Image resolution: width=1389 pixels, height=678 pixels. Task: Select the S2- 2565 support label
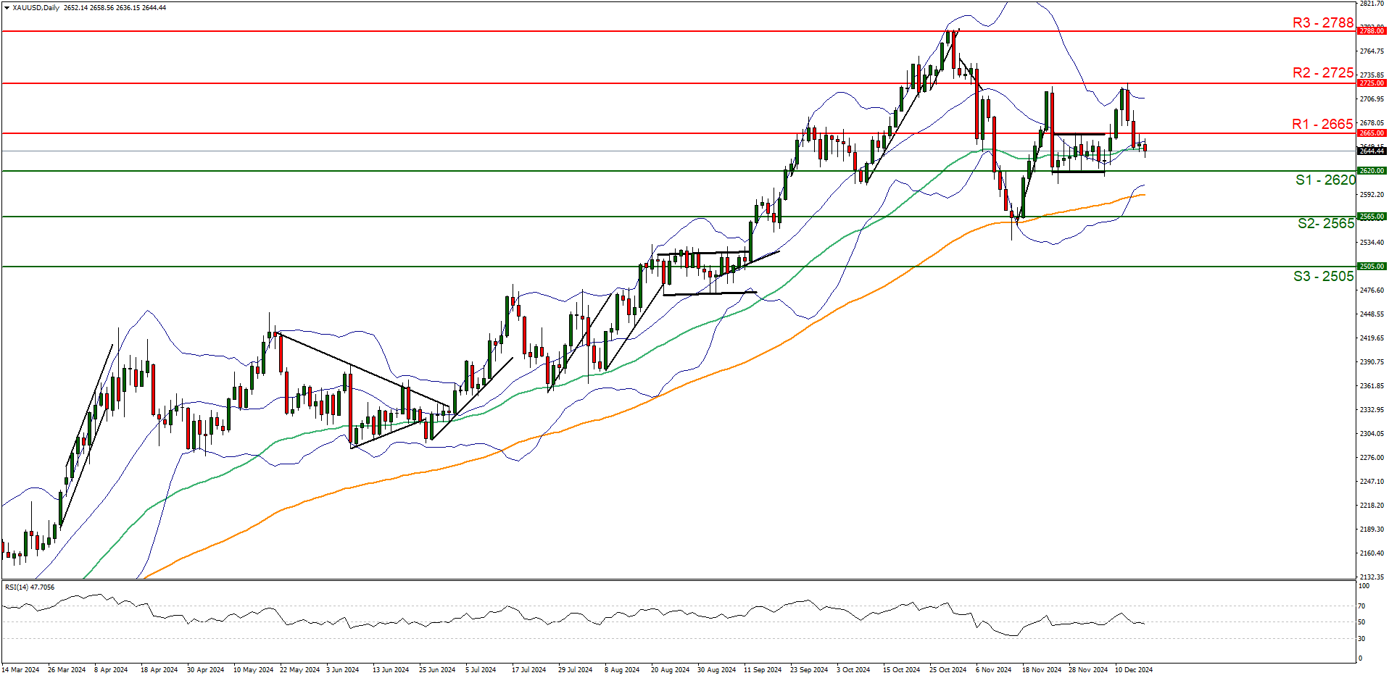pyautogui.click(x=1326, y=223)
